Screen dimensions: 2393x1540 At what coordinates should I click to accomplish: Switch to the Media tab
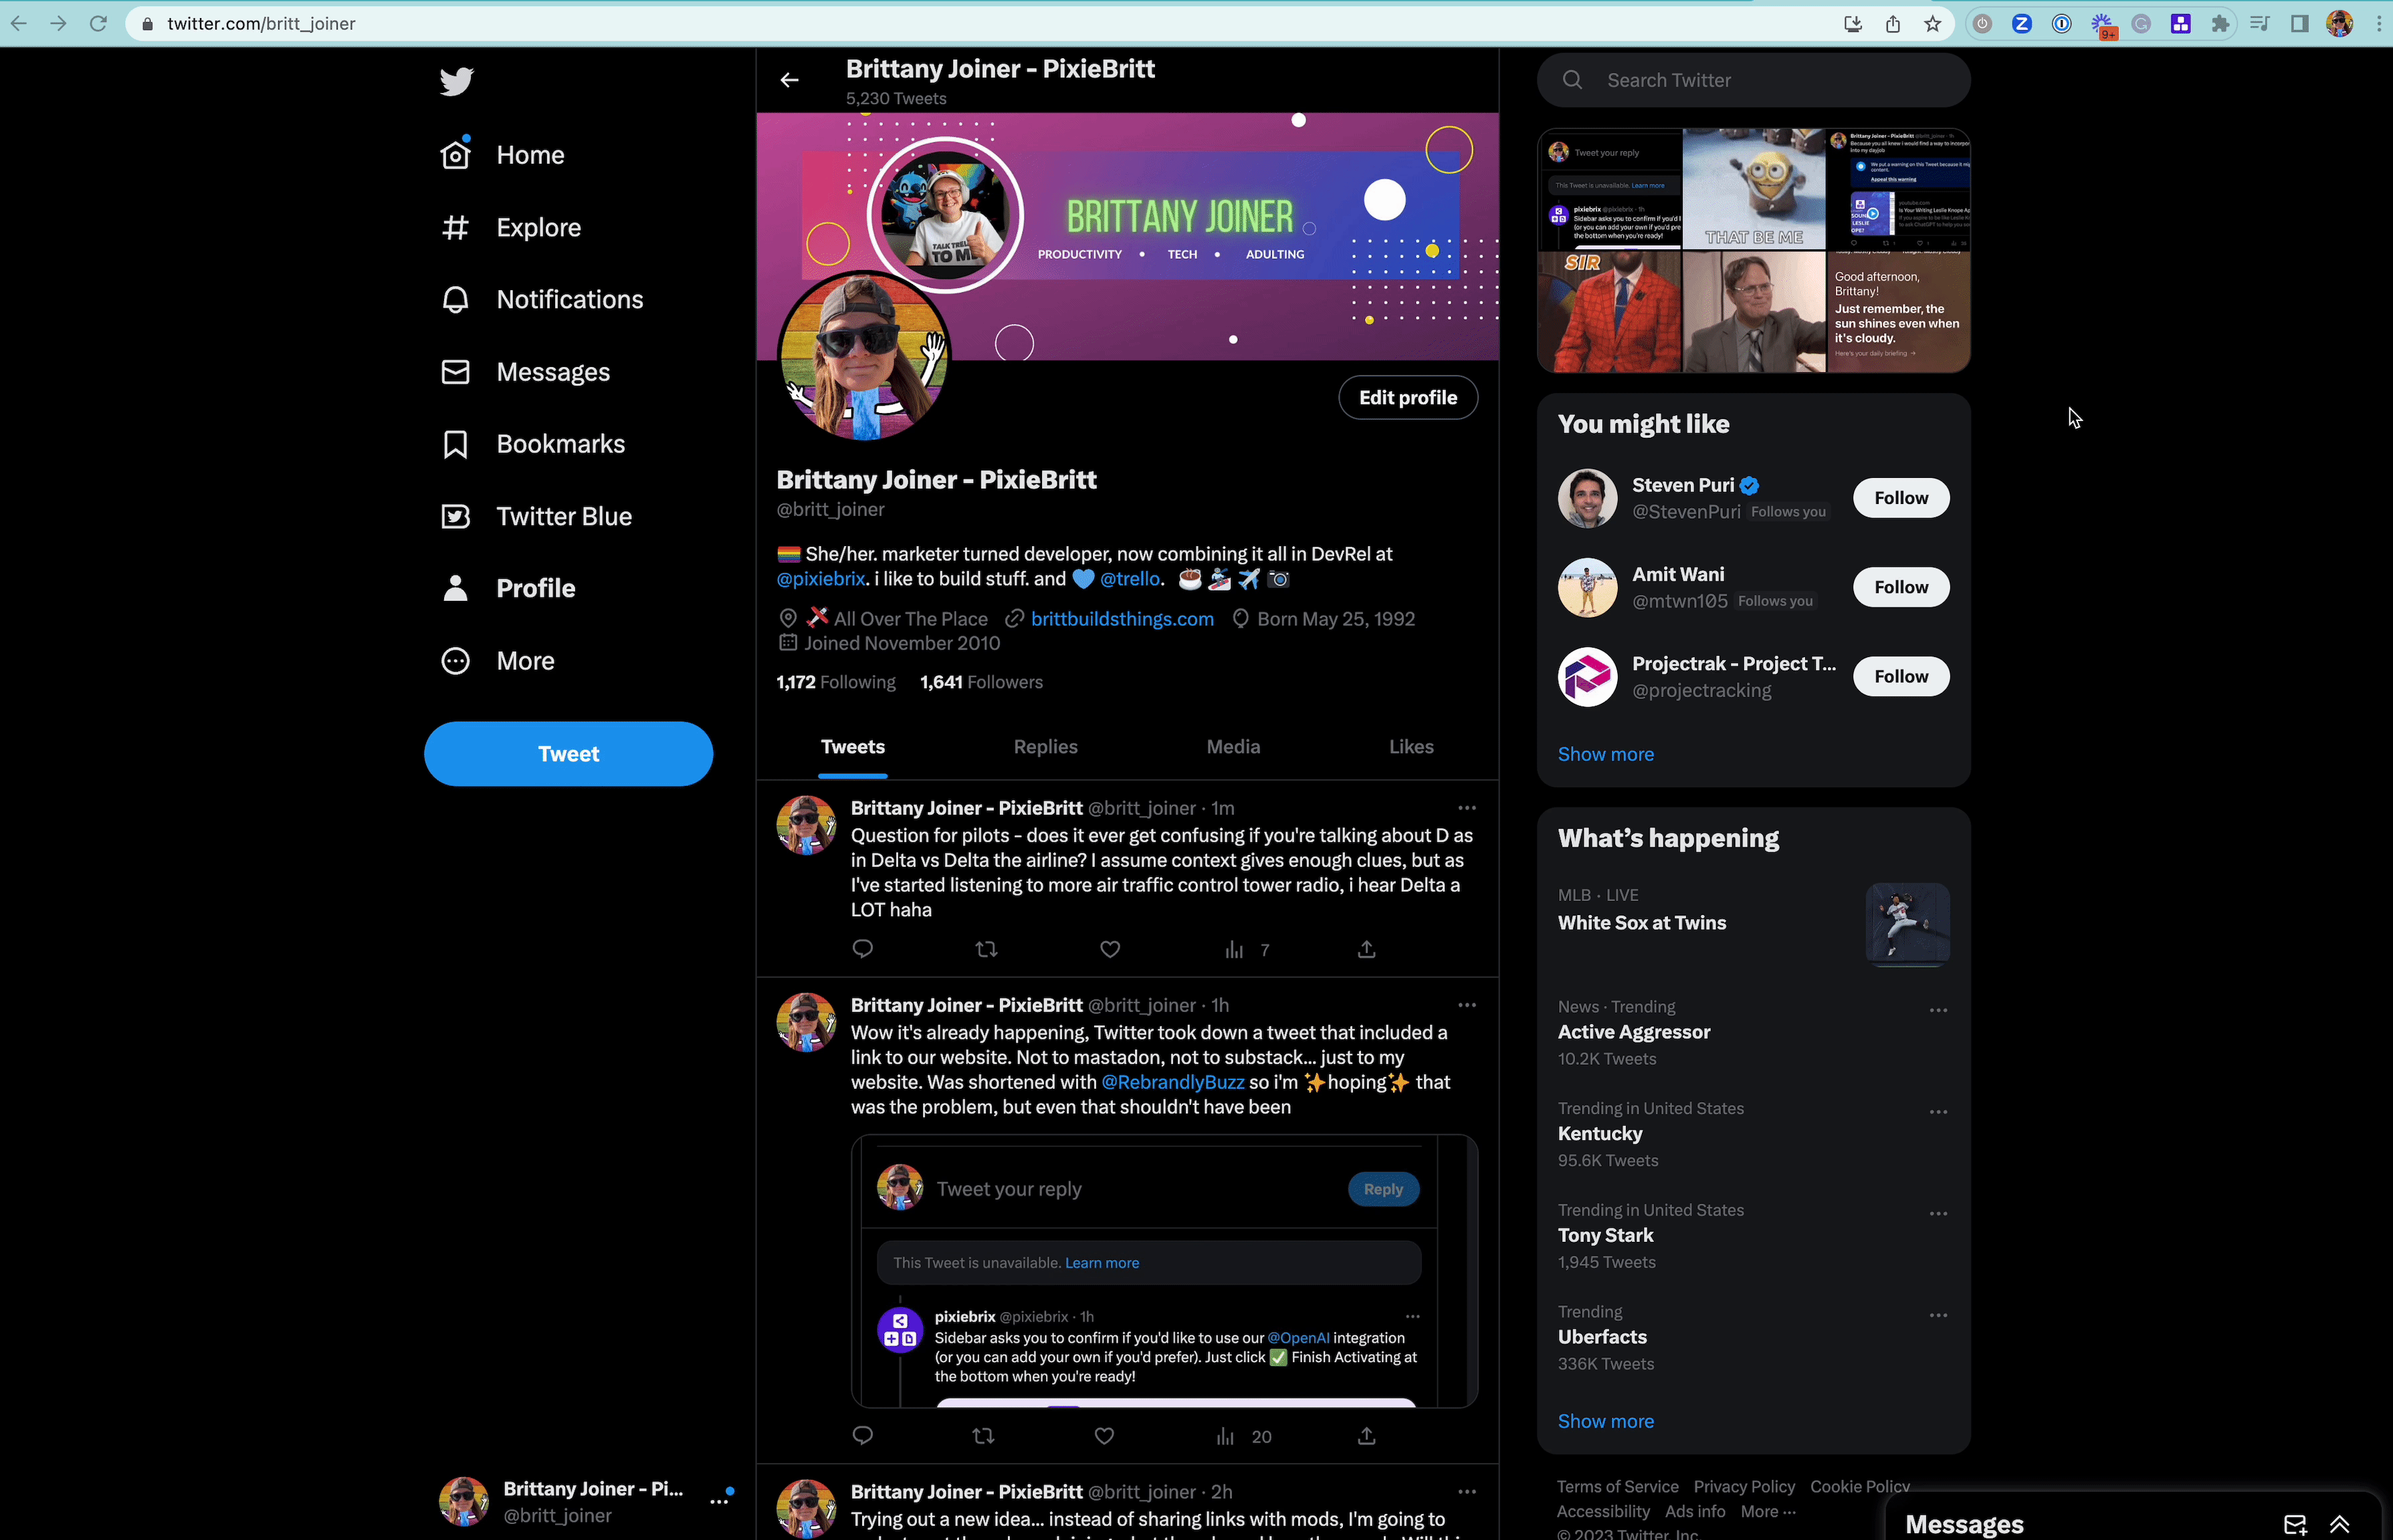[x=1233, y=747]
